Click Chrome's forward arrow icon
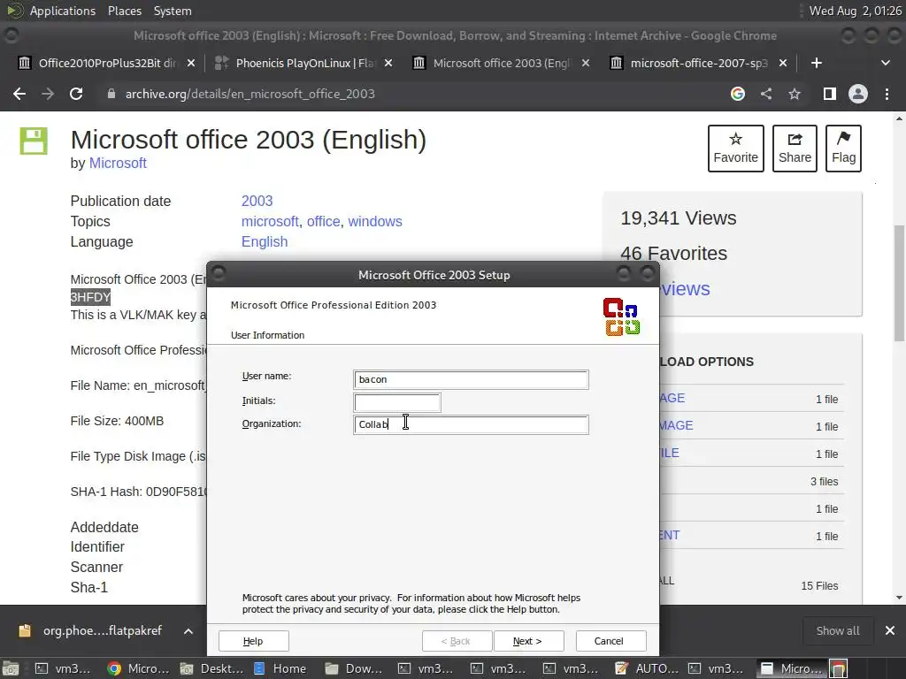Image resolution: width=906 pixels, height=679 pixels. [x=48, y=94]
